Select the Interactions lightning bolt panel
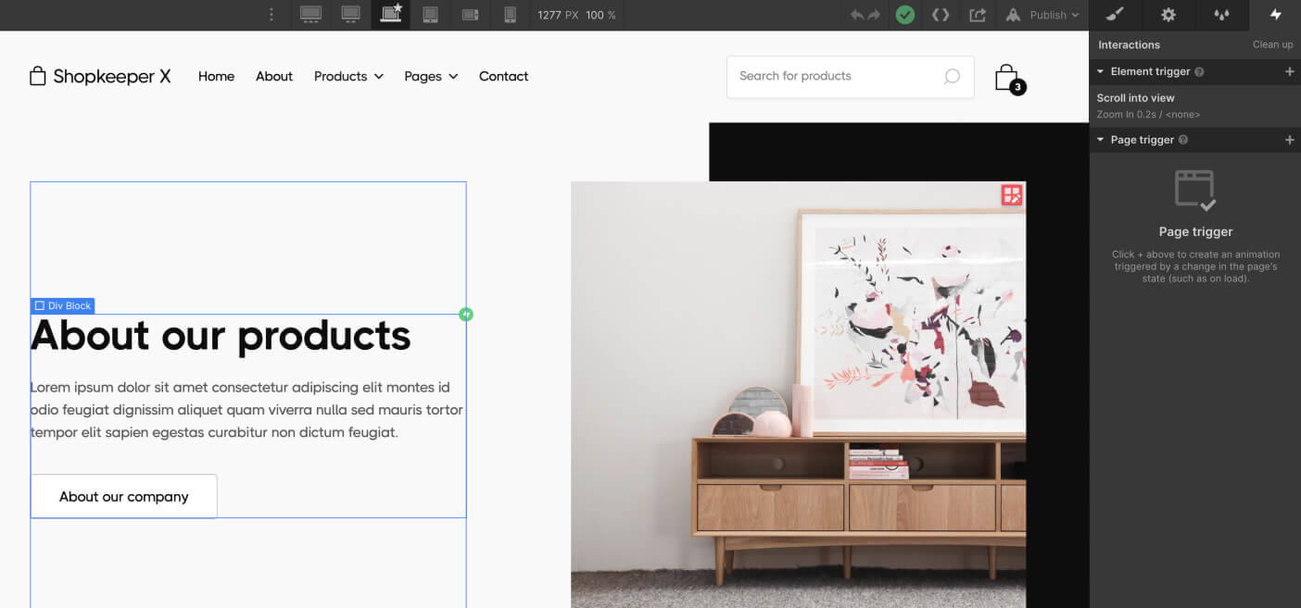 coord(1274,14)
